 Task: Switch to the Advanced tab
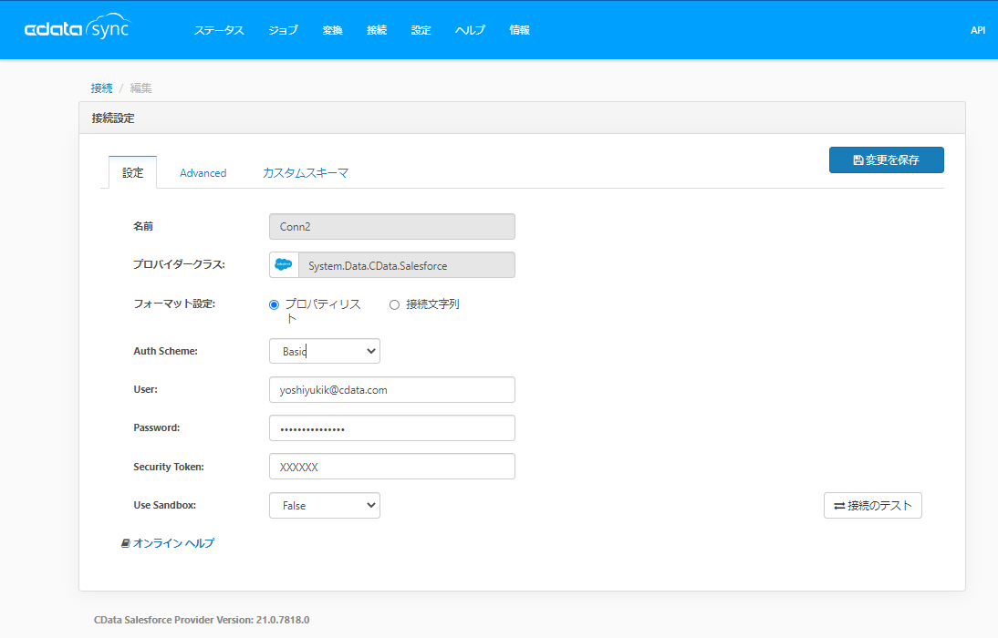tap(203, 173)
